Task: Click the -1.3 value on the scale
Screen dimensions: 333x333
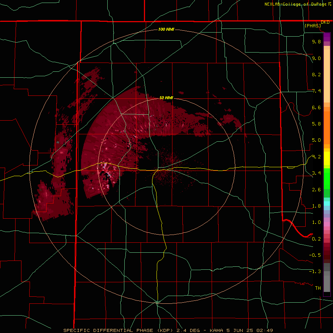Action: [x=315, y=272]
